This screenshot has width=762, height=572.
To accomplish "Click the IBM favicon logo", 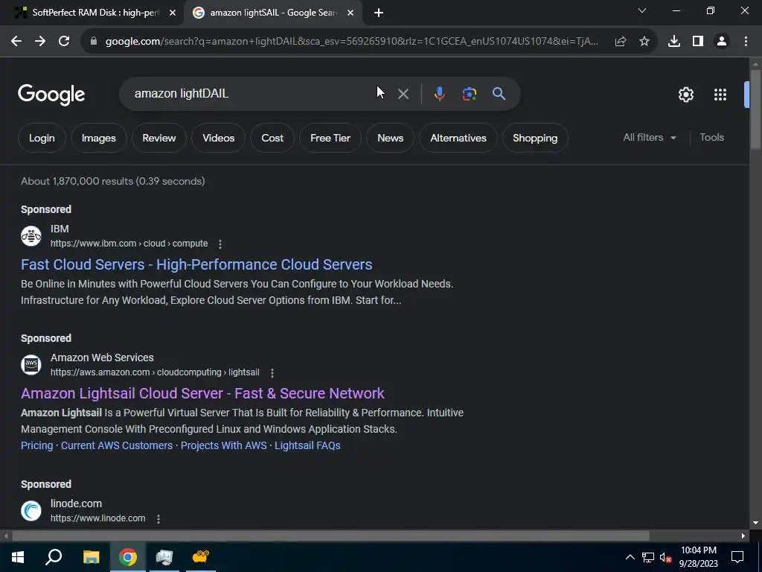I will click(x=31, y=236).
